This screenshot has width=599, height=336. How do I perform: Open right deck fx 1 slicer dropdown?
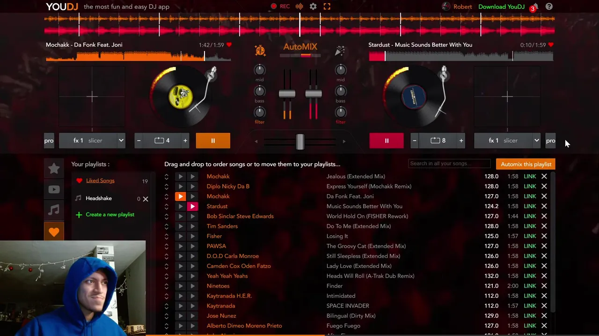(508, 140)
